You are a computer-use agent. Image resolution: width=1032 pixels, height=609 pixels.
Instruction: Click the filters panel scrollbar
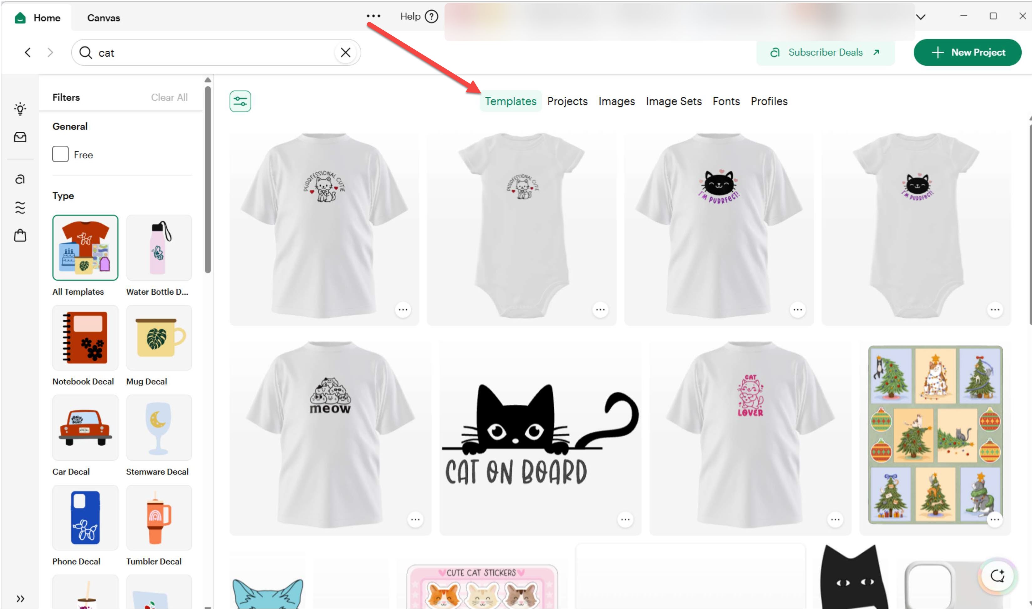point(208,179)
